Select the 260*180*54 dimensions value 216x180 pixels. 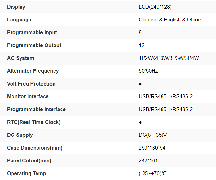click(152, 148)
